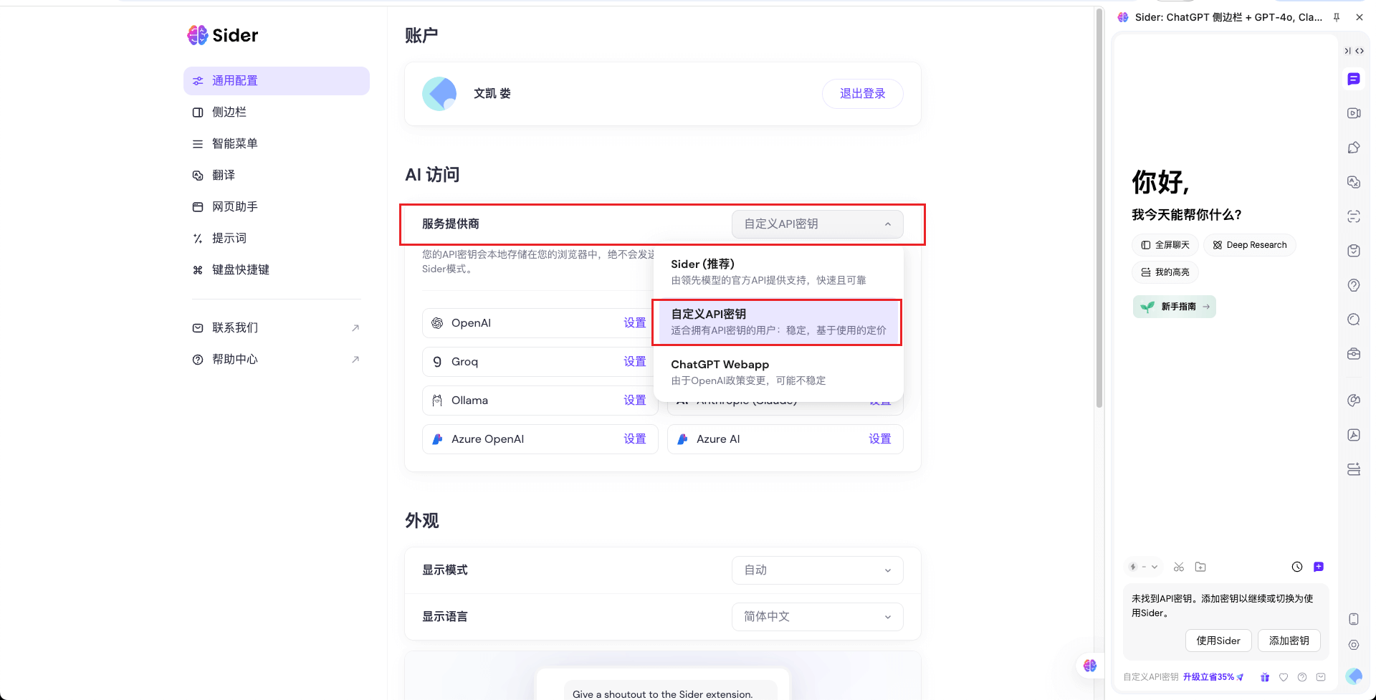Image resolution: width=1376 pixels, height=700 pixels.
Task: Click 设置 next to OpenAI
Action: point(635,322)
